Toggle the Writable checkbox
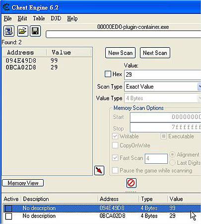Screen dimensions: 201x224 pos(115,136)
